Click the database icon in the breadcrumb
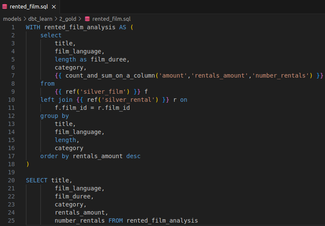 pyautogui.click(x=87, y=19)
